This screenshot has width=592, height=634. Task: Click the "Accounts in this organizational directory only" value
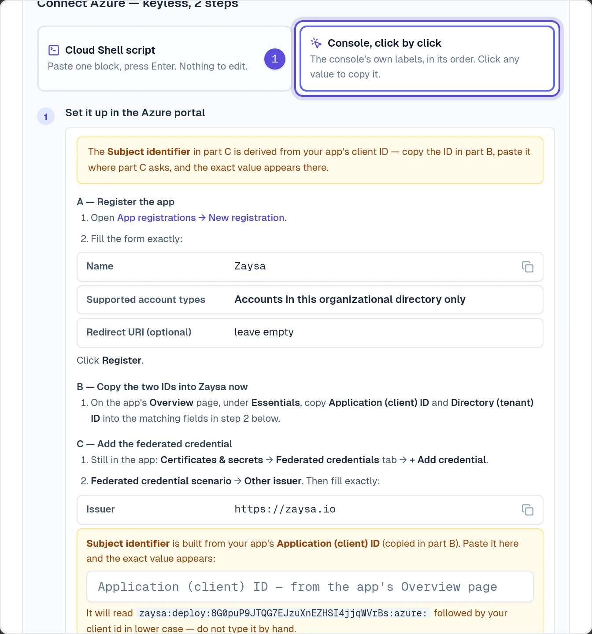coord(350,299)
